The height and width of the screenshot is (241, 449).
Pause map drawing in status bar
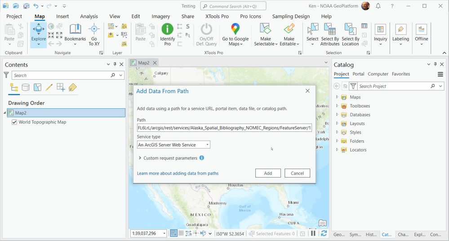point(313,233)
